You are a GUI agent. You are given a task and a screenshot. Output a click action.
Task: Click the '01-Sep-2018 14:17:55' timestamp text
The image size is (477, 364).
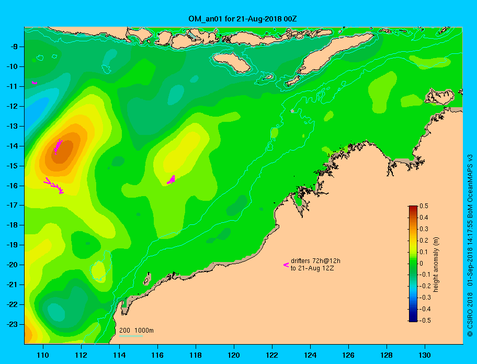[x=470, y=253]
